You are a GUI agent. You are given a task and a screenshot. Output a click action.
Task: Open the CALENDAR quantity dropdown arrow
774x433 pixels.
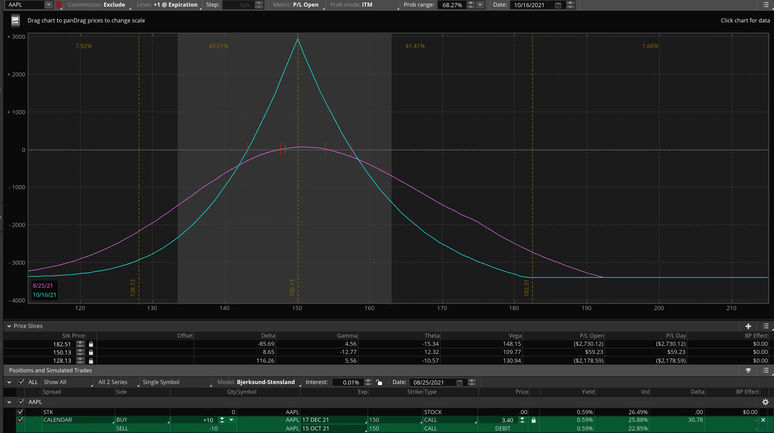coord(231,420)
